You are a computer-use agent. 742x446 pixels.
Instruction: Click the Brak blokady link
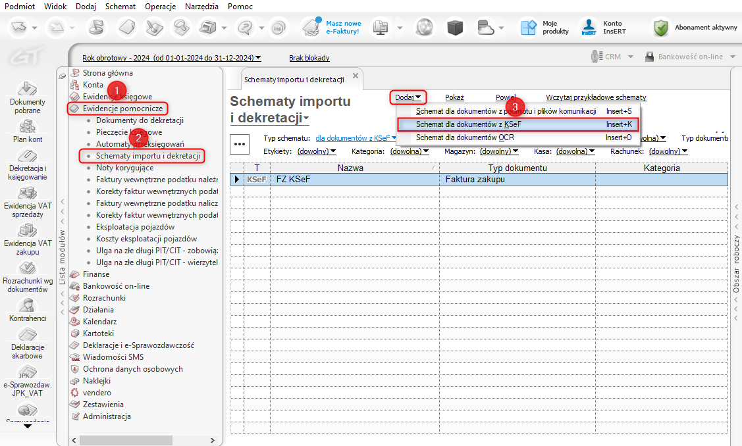(x=309, y=58)
